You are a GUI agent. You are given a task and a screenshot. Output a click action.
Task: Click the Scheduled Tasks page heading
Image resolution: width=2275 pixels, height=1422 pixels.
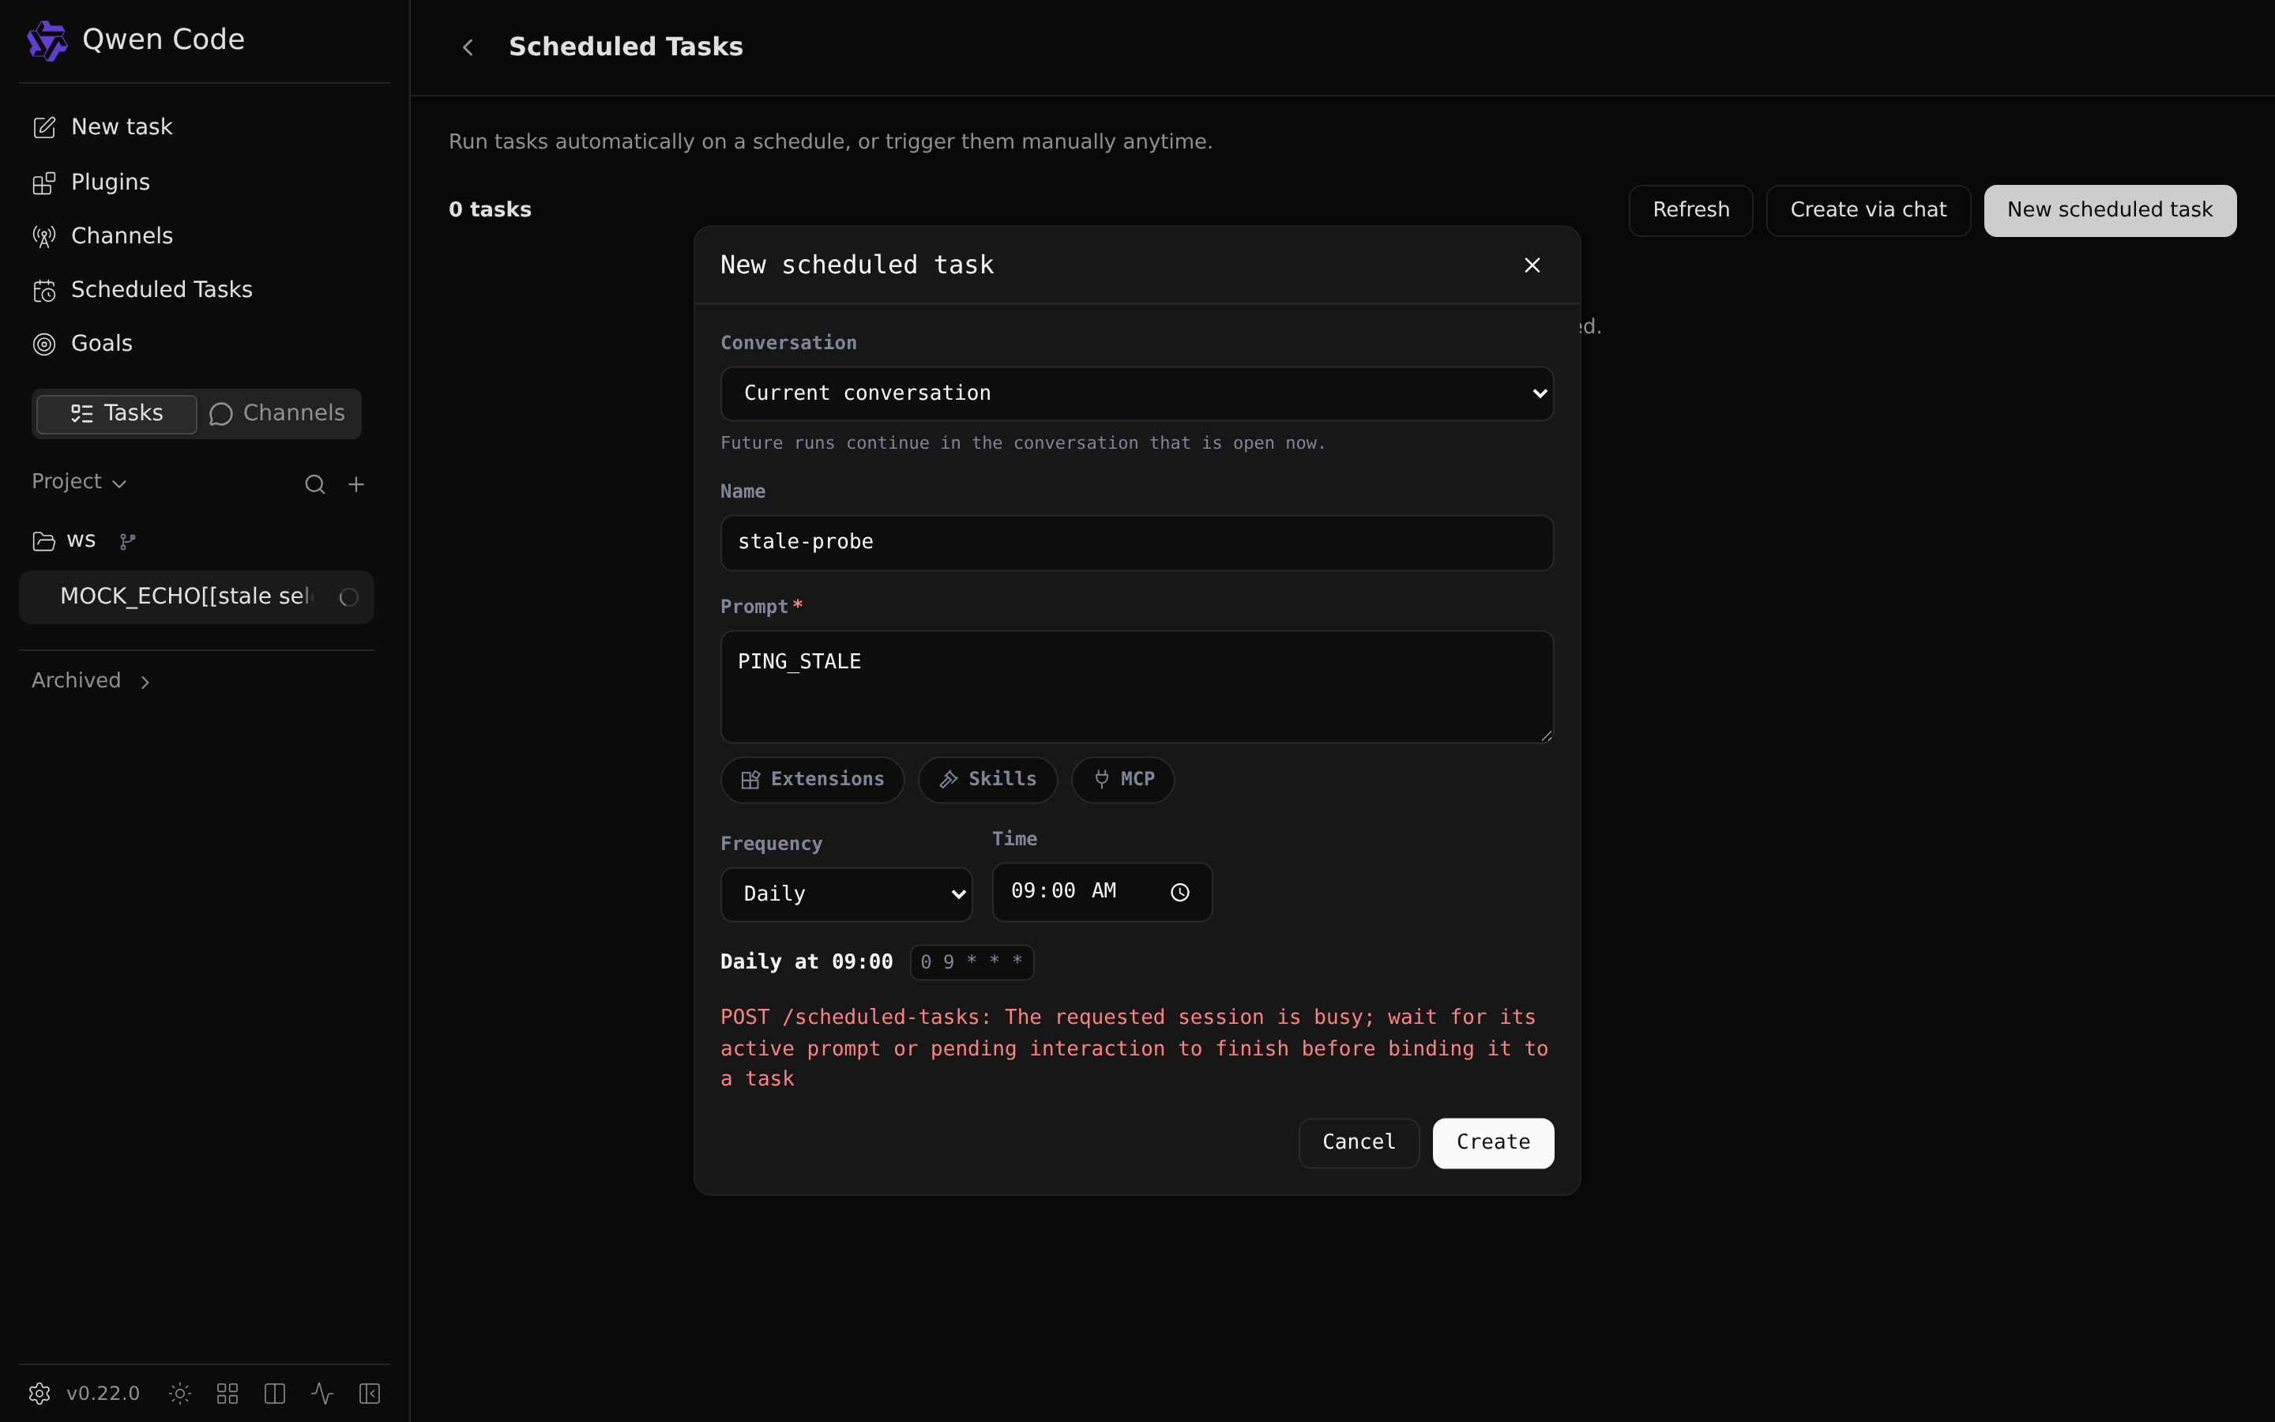626,47
